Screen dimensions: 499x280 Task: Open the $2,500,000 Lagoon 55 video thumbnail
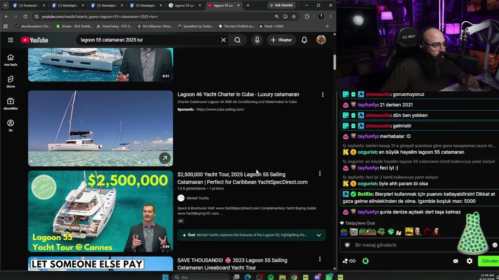pyautogui.click(x=101, y=212)
